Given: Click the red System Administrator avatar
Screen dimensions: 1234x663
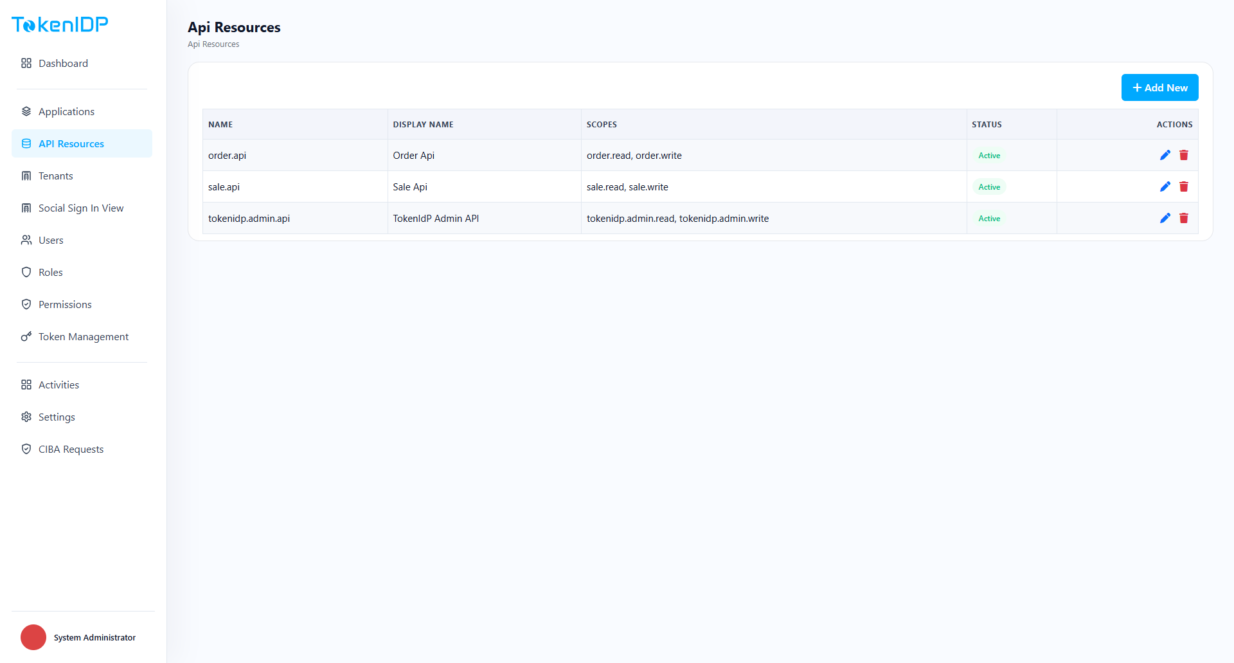Looking at the screenshot, I should [x=33, y=637].
